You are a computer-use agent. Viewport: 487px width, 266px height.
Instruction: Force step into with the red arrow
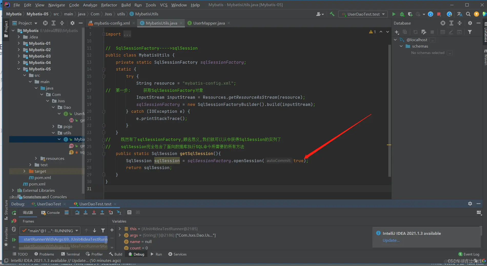(94, 212)
